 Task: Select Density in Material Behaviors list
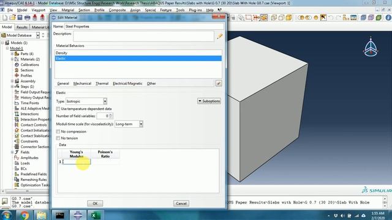[x=138, y=53]
